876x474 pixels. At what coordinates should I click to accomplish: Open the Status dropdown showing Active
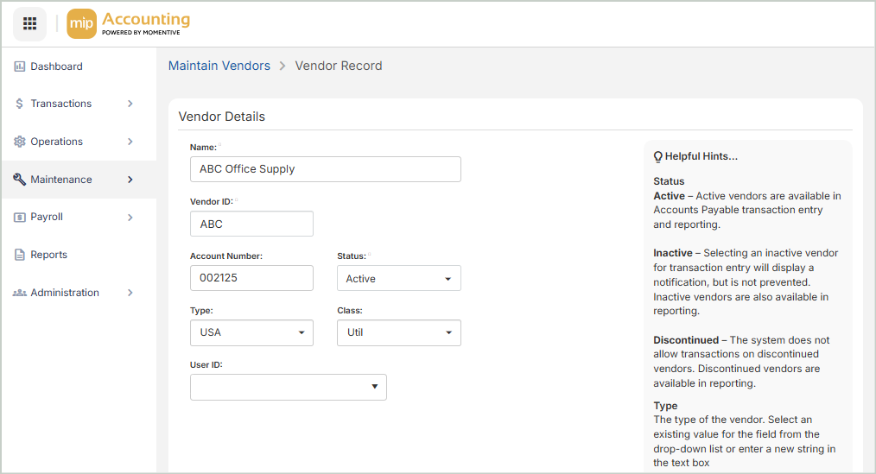[x=398, y=279]
